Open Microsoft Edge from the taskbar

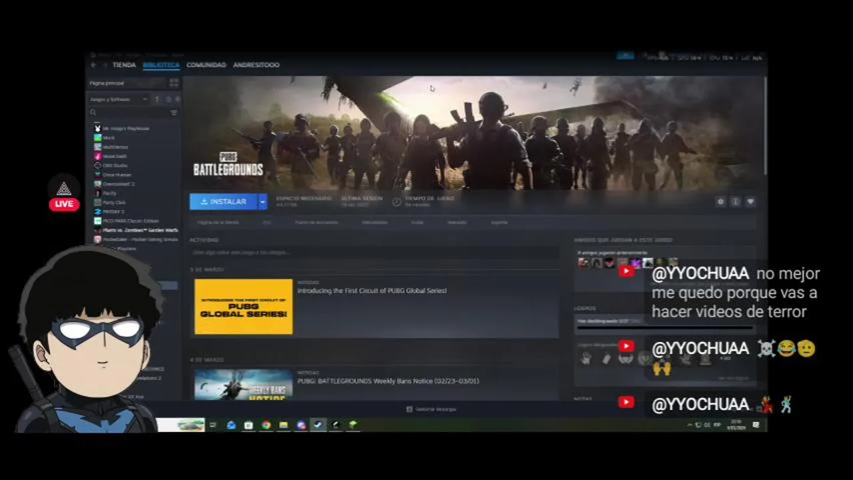point(231,425)
